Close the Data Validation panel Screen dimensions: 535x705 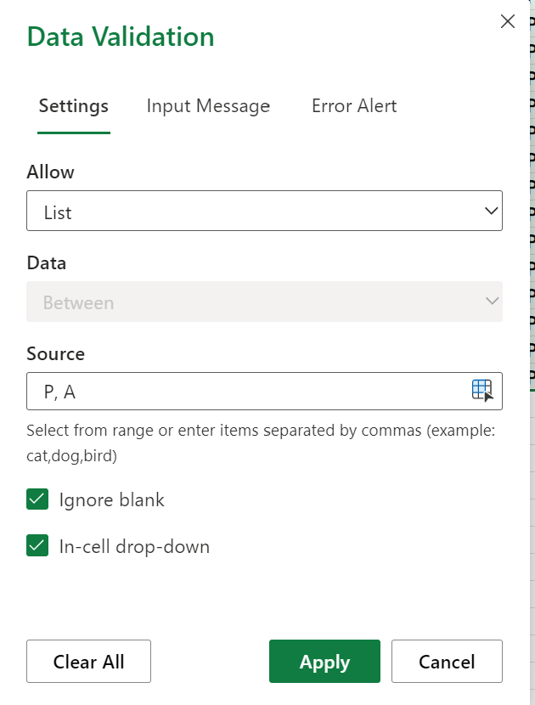[x=508, y=21]
